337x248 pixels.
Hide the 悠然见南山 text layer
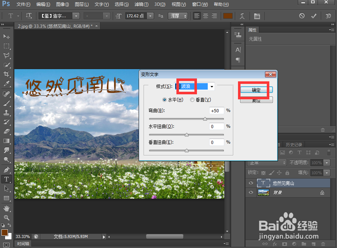click(251, 183)
